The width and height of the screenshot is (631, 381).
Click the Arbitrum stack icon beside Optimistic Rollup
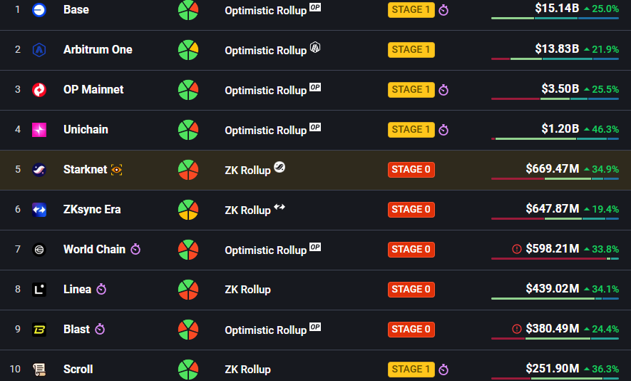point(315,49)
